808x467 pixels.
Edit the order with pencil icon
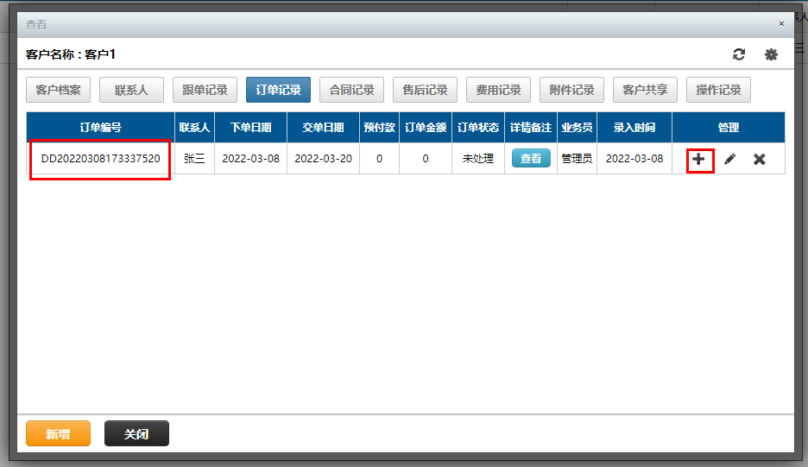pyautogui.click(x=729, y=159)
